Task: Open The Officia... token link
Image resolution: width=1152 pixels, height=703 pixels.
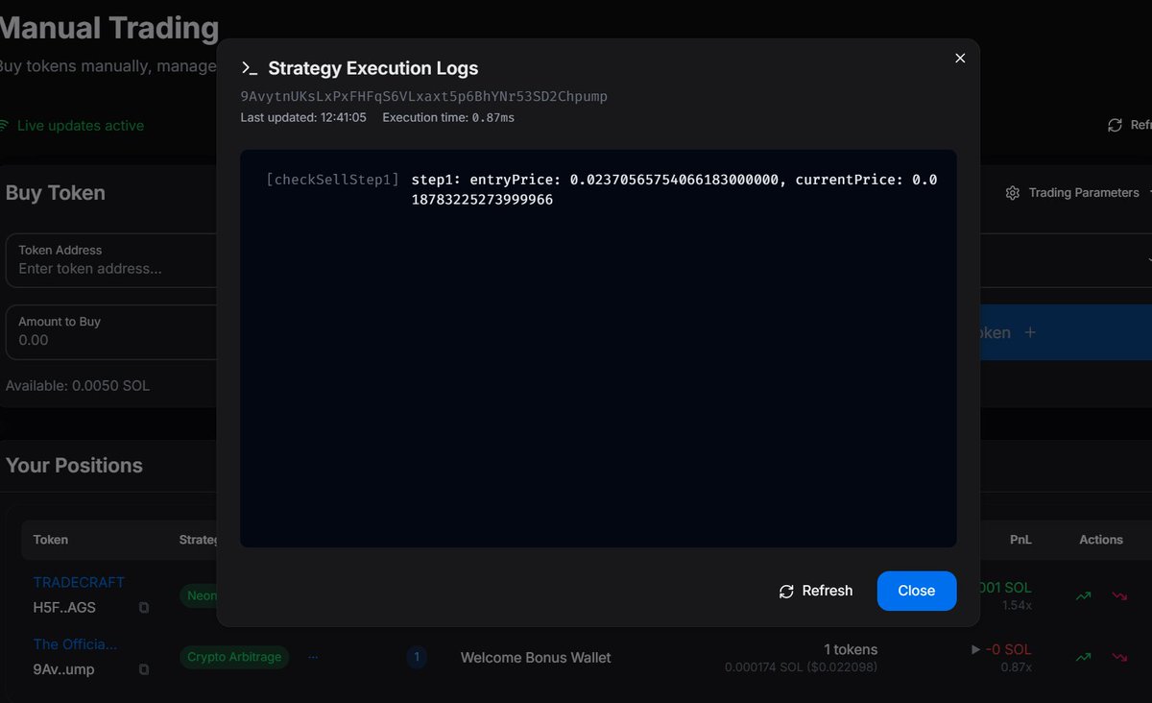Action: pos(75,644)
